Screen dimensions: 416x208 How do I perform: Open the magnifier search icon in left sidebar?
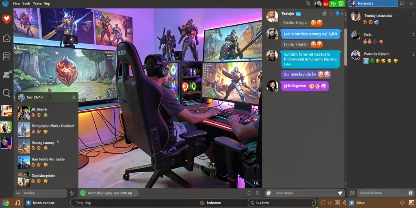tap(6, 93)
